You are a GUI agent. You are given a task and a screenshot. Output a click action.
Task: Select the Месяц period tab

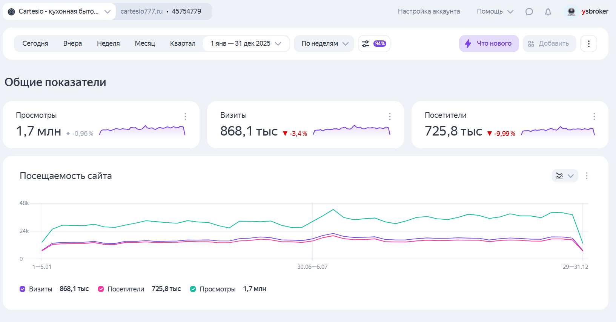[x=145, y=43]
